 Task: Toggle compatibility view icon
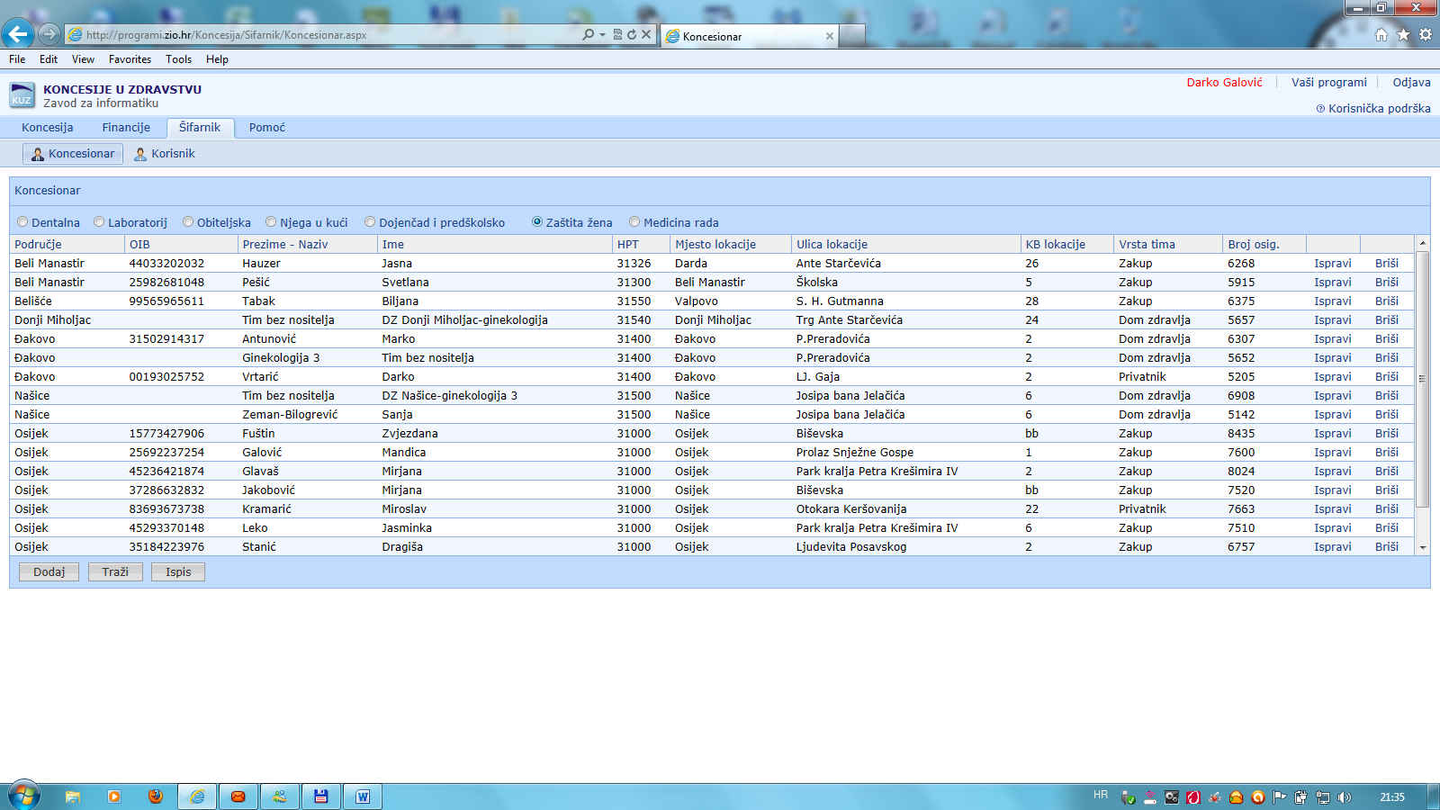click(617, 34)
